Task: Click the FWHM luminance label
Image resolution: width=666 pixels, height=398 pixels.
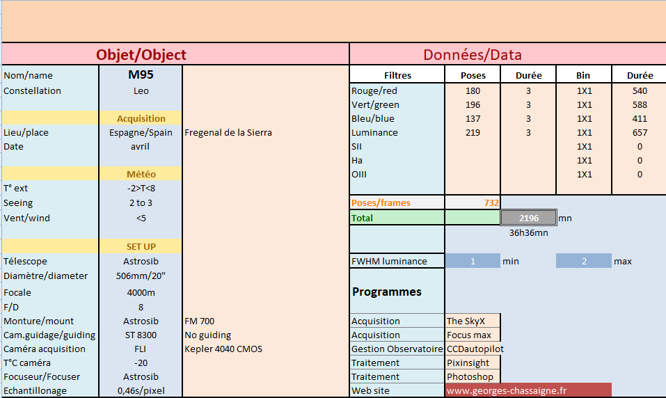Action: (x=397, y=261)
